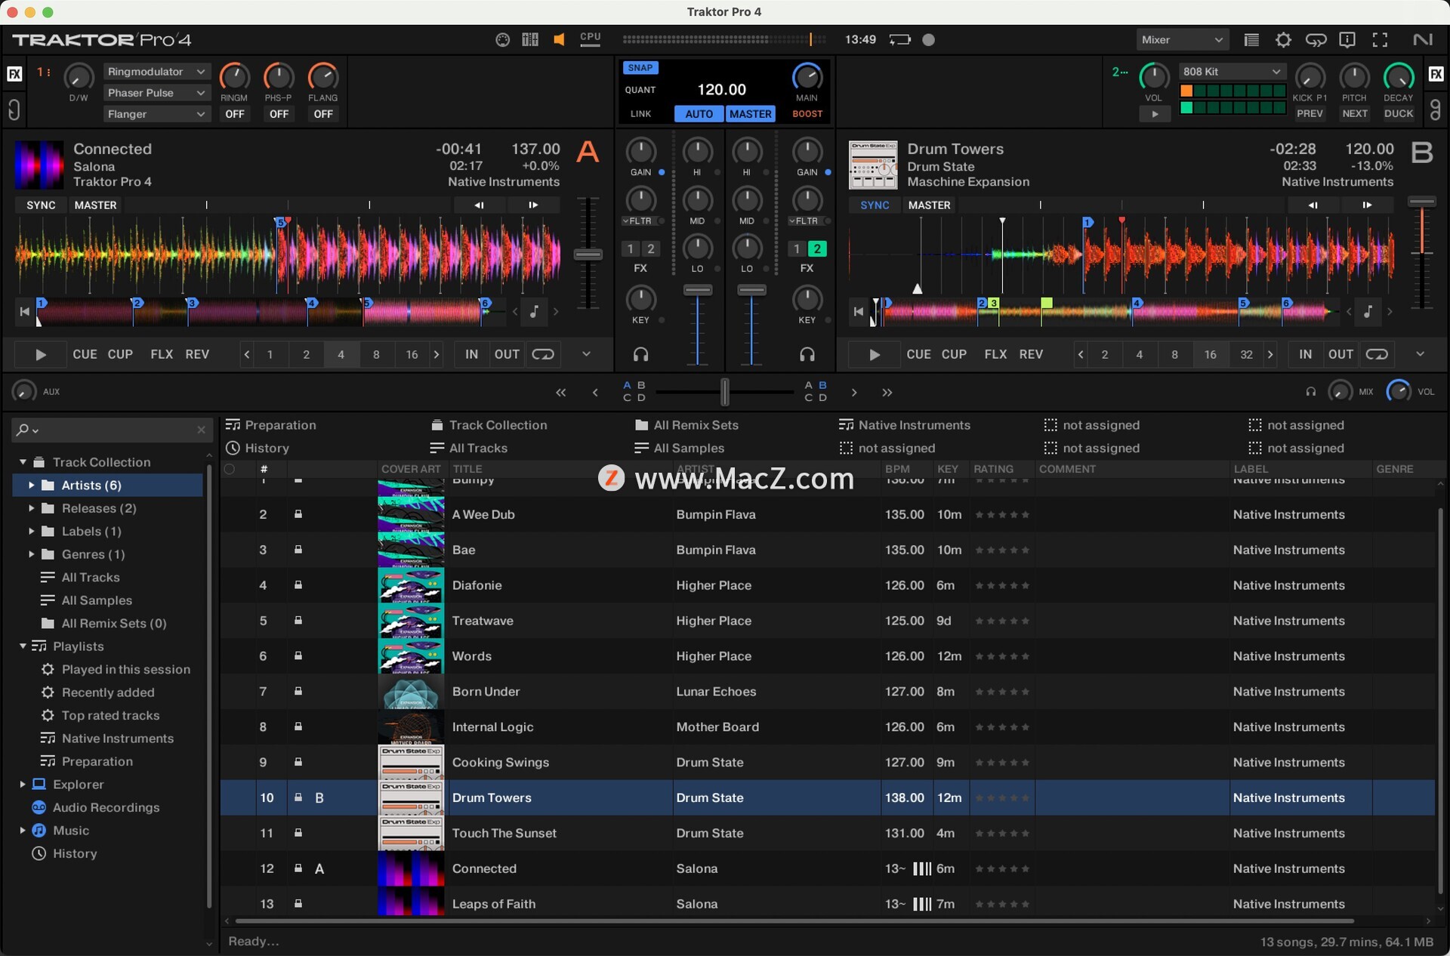Adjust Deck A channel volume fader

pos(697,290)
